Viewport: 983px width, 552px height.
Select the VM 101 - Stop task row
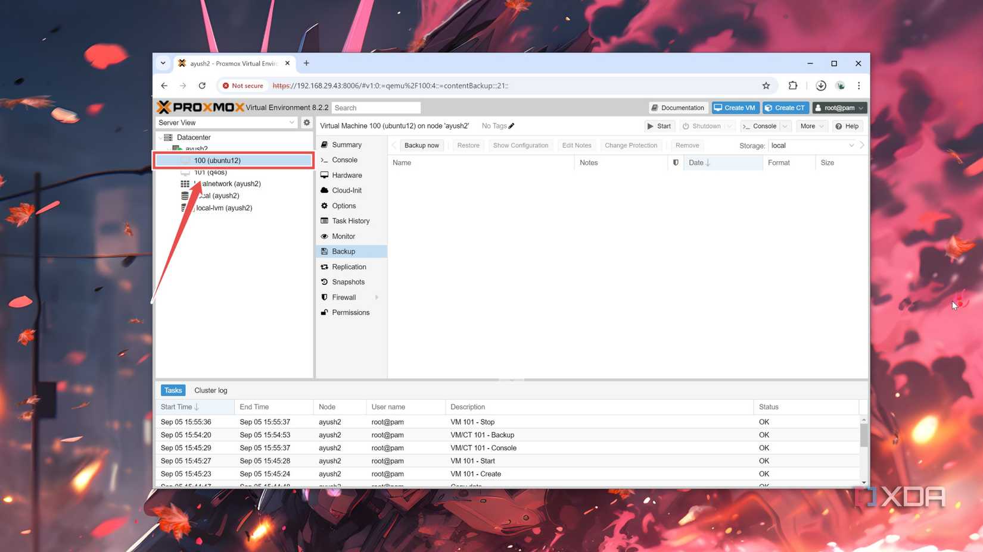(508, 422)
